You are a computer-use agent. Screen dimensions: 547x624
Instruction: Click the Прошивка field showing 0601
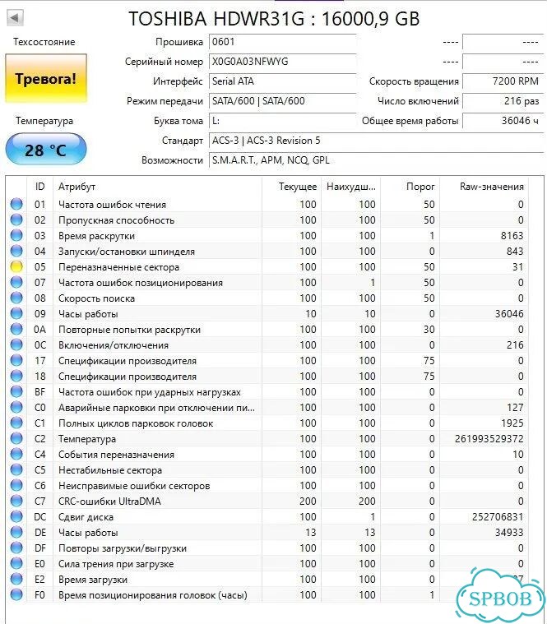point(282,42)
